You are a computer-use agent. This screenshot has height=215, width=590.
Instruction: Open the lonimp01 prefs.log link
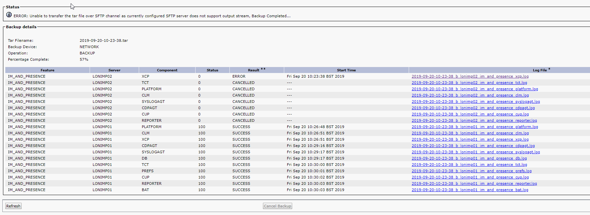click(471, 171)
